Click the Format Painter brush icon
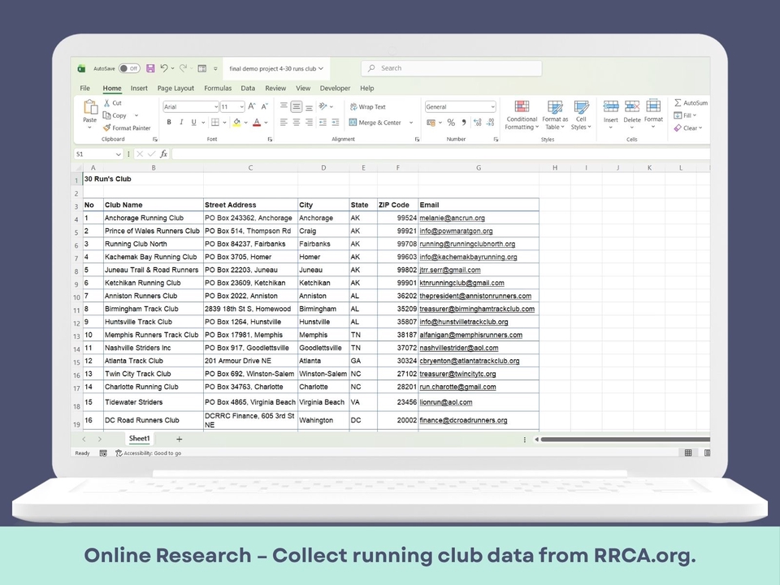This screenshot has height=585, width=780. pos(107,128)
